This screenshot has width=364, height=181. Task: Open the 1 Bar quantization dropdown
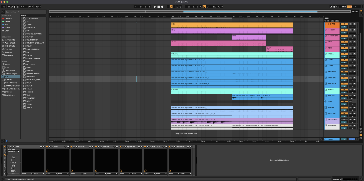point(37,6)
